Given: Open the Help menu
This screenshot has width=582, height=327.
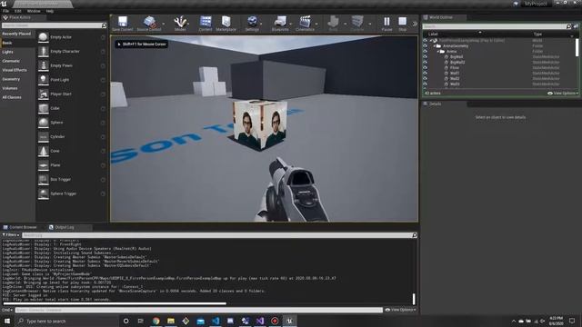Looking at the screenshot, I should tap(50, 11).
